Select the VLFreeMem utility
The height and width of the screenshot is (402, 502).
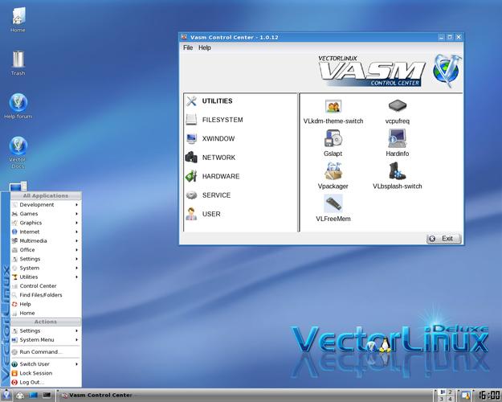tap(333, 208)
